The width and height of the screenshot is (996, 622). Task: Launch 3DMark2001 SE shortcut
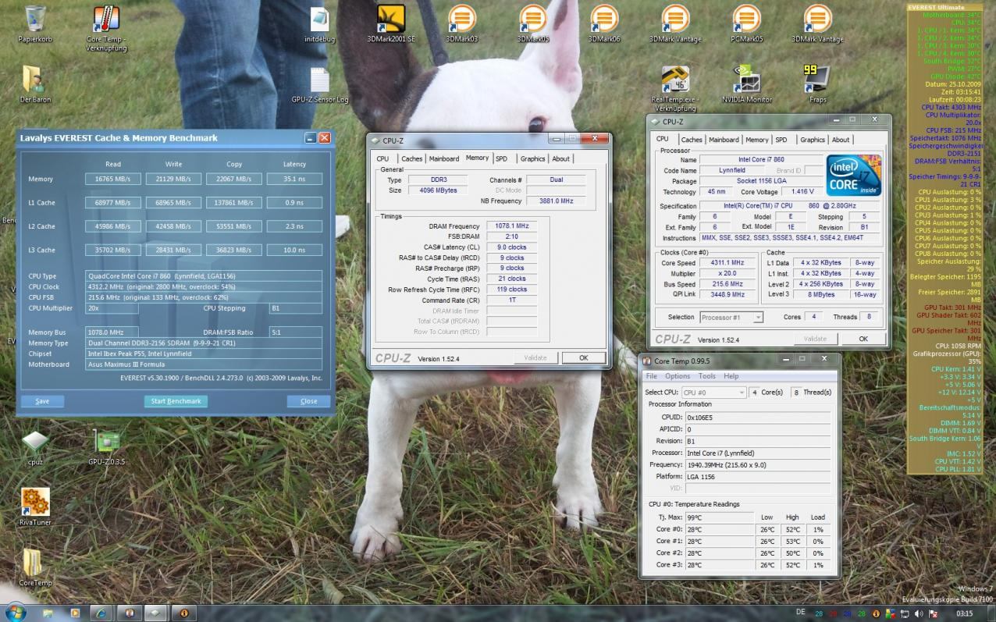tap(390, 23)
